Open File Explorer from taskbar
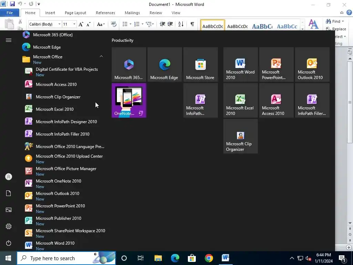The height and width of the screenshot is (265, 353). (158, 258)
